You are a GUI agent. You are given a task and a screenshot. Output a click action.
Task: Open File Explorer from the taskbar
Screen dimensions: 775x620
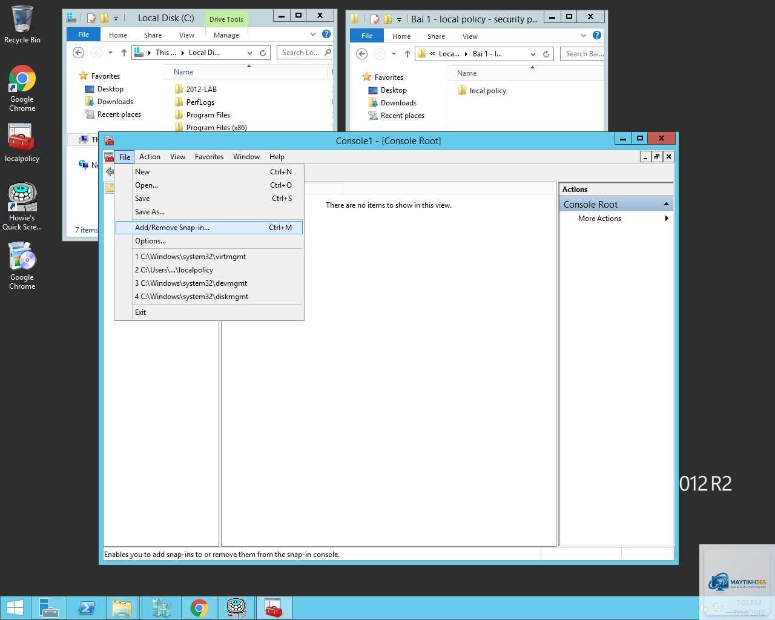pos(122,608)
